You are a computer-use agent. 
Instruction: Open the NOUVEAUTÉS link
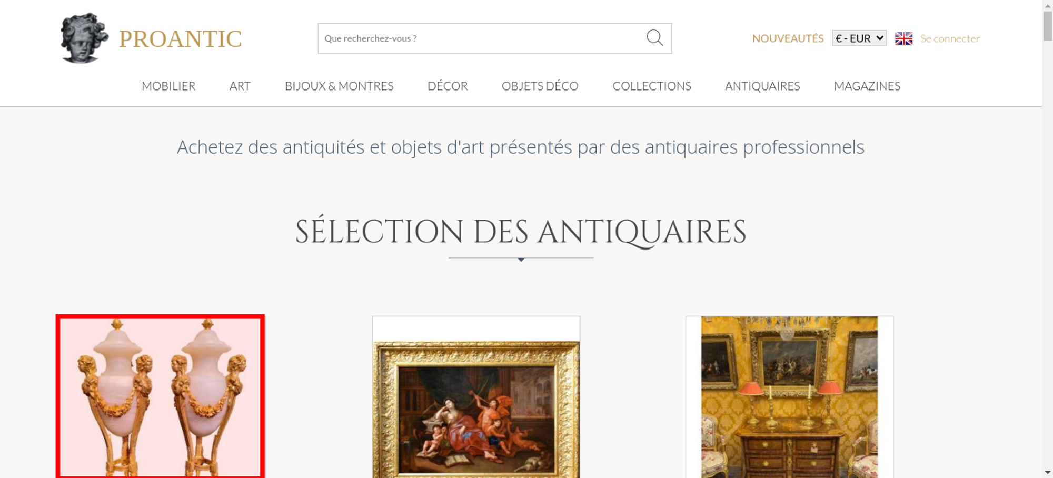pos(788,38)
